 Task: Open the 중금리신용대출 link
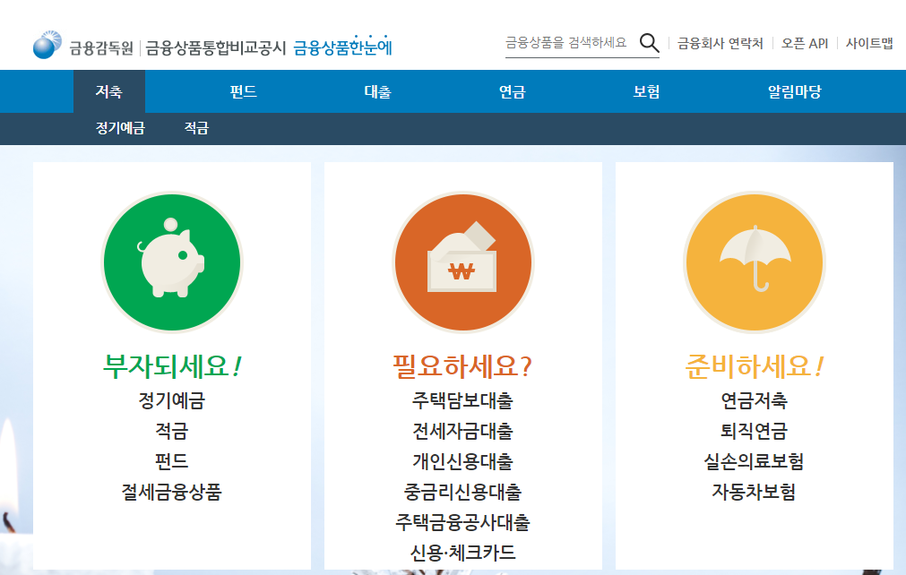pyautogui.click(x=462, y=493)
